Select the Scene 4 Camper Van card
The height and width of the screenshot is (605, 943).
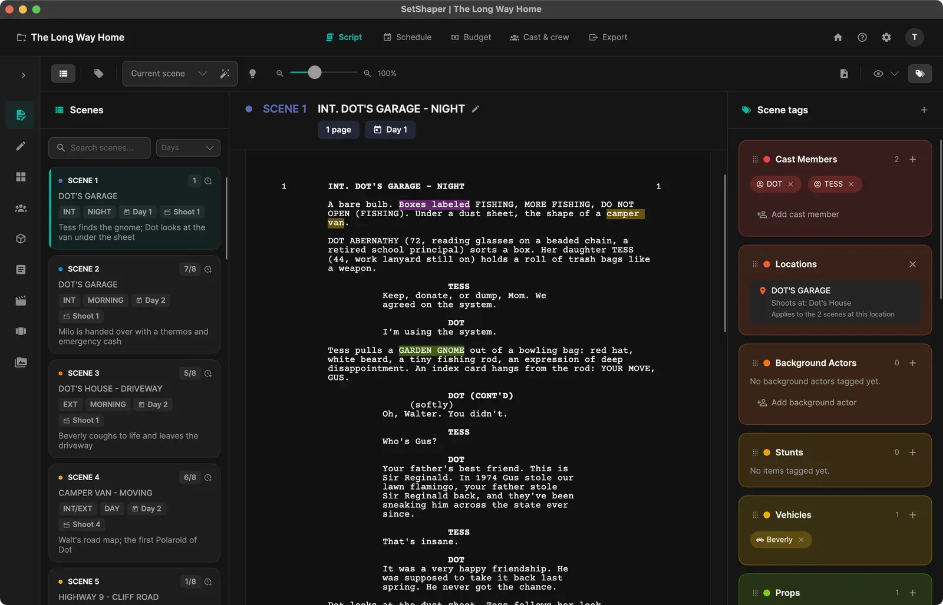[134, 513]
